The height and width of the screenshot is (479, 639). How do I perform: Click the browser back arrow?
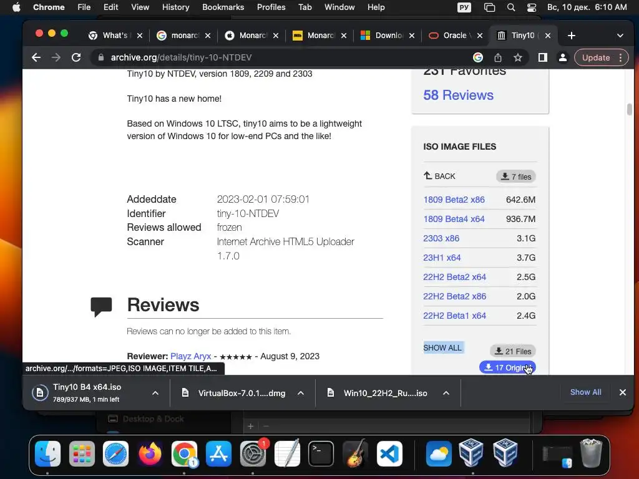coord(36,57)
